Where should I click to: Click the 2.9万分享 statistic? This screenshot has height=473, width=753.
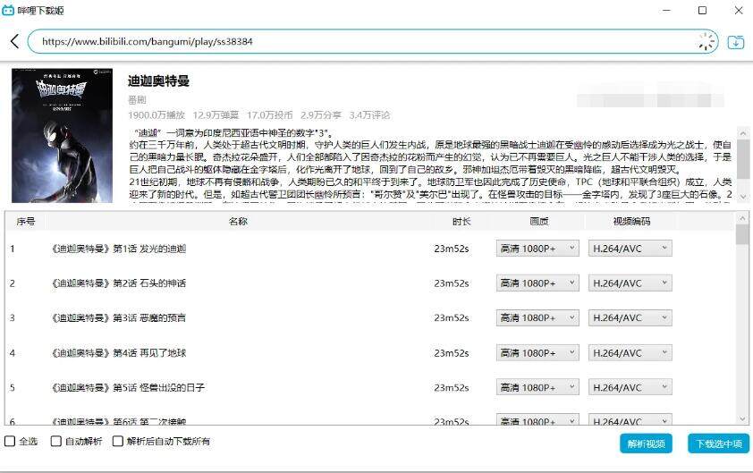pos(321,114)
